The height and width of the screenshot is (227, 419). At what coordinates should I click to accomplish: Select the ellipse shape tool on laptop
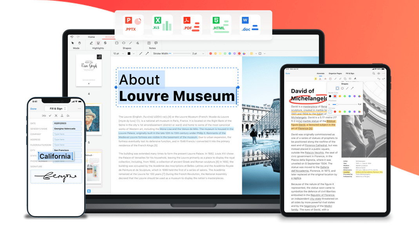(x=124, y=43)
